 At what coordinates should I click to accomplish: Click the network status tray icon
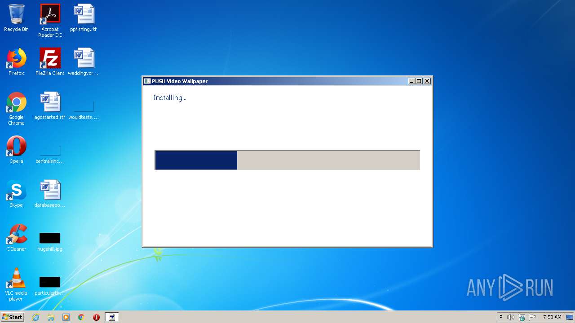pos(522,317)
